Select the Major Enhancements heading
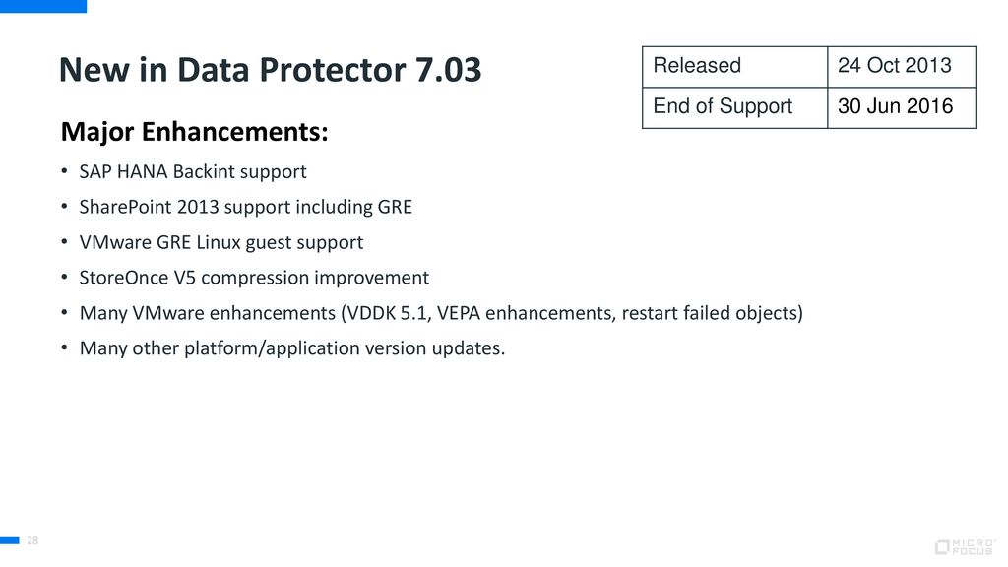The image size is (1008, 567). point(194,132)
